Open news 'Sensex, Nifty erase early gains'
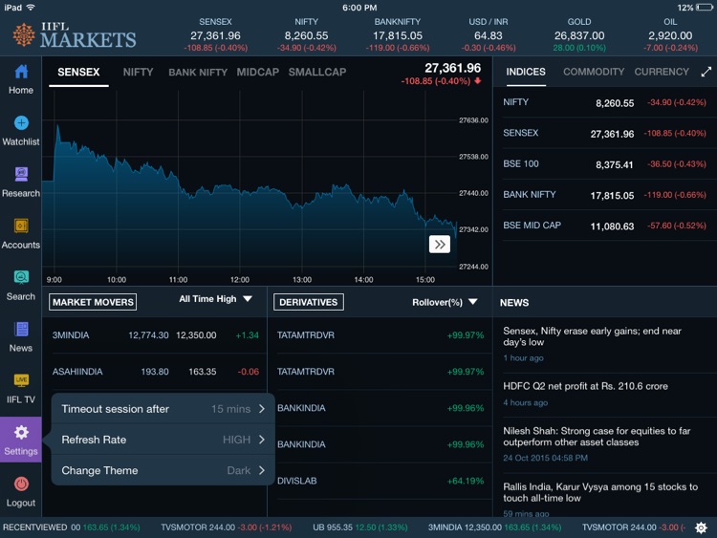717x538 pixels. coord(605,344)
